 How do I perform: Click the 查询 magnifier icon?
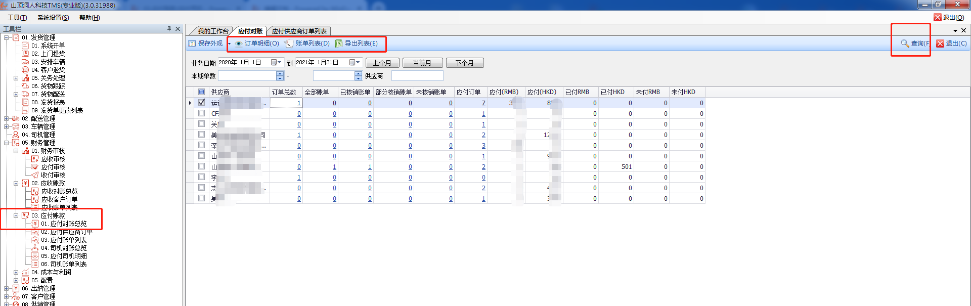pyautogui.click(x=905, y=43)
